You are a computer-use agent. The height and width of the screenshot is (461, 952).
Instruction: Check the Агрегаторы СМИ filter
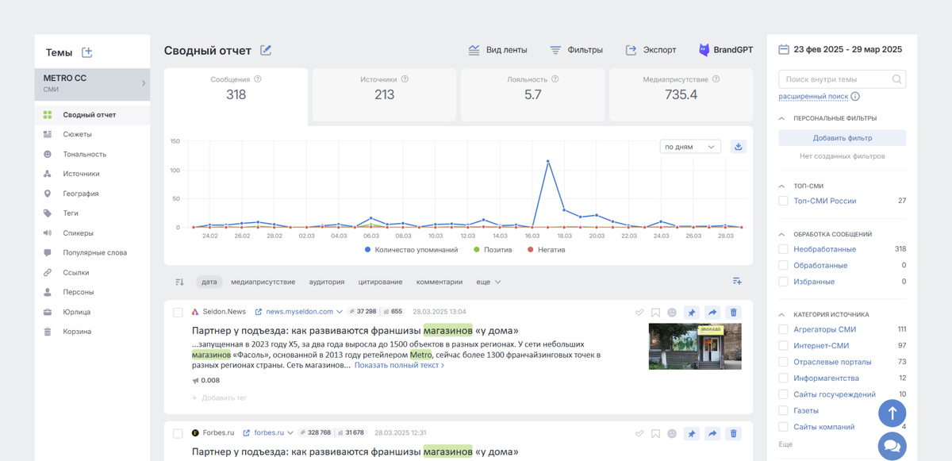(x=783, y=329)
